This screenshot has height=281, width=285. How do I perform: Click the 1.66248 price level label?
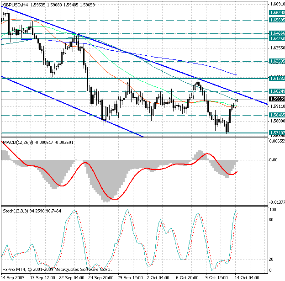(276, 13)
